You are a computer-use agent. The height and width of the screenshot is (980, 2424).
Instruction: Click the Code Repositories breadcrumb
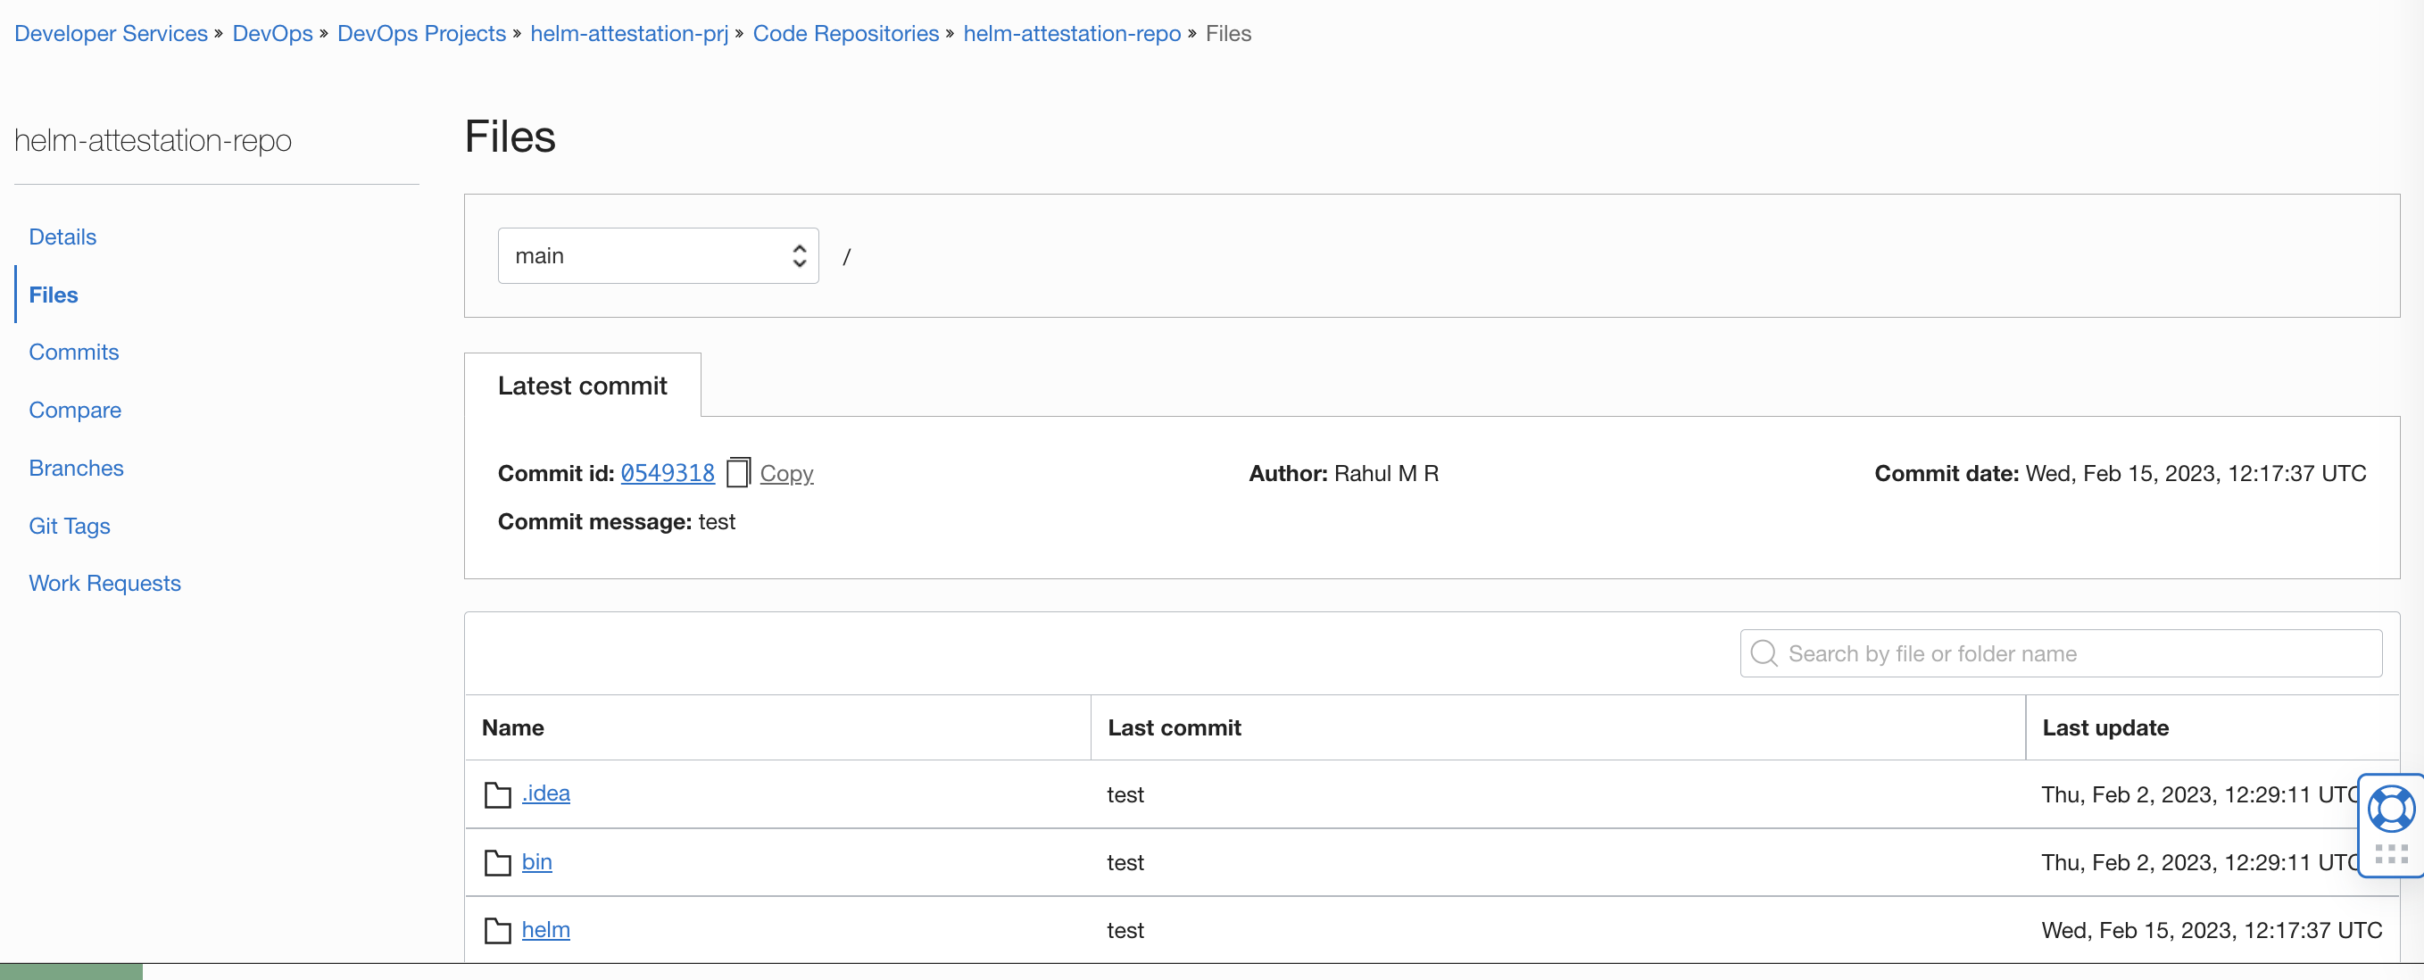[845, 33]
